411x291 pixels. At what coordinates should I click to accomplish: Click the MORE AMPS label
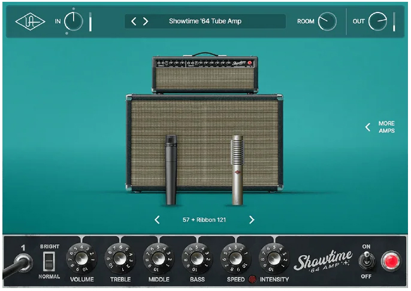(x=386, y=127)
